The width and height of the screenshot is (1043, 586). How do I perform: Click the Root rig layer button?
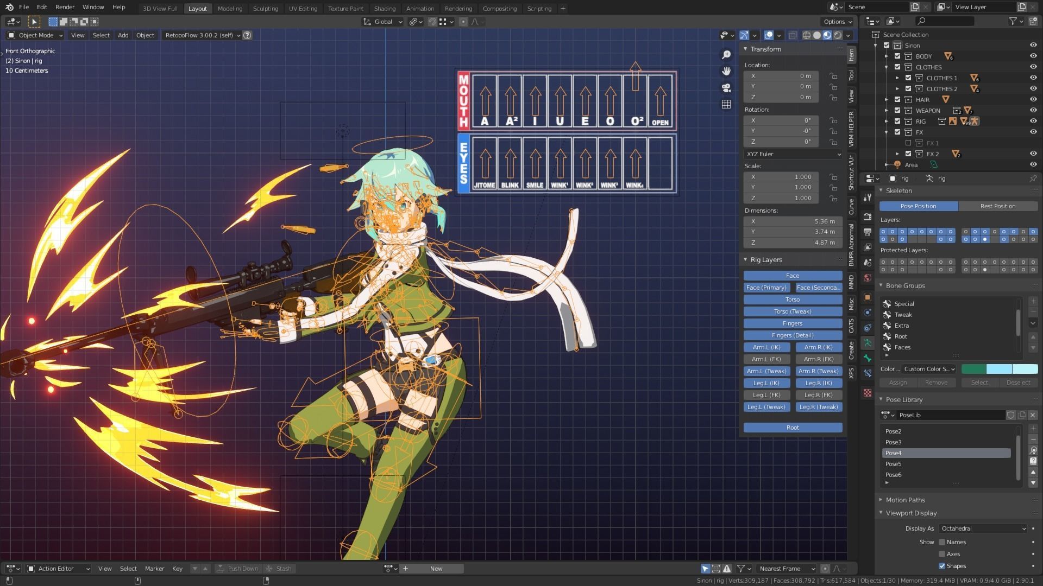click(x=793, y=428)
